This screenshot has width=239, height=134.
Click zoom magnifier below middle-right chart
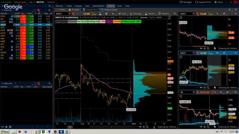(208, 87)
